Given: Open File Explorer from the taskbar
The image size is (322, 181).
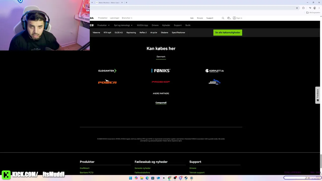Looking at the screenshot, I should pos(142,178).
